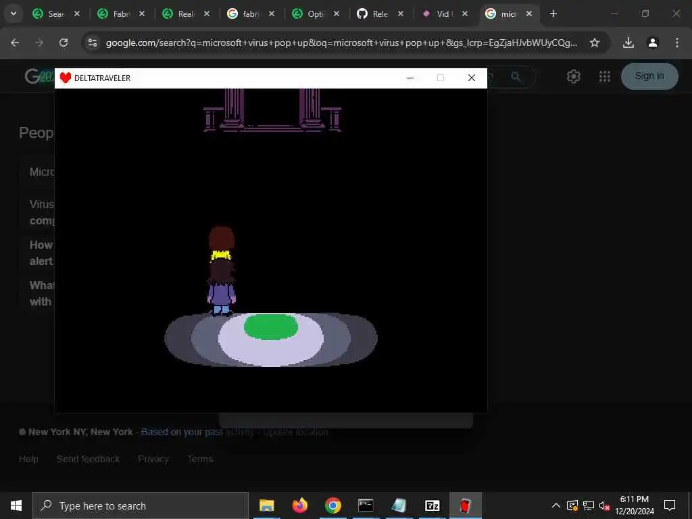692x519 pixels.
Task: Click the Google search magnifier icon
Action: [x=516, y=76]
